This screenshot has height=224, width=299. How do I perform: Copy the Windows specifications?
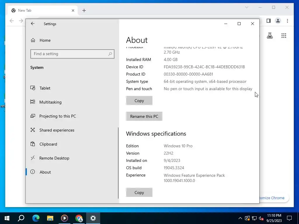[139, 192]
